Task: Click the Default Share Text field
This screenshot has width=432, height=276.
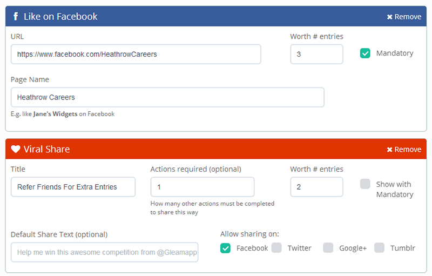Action: click(104, 252)
